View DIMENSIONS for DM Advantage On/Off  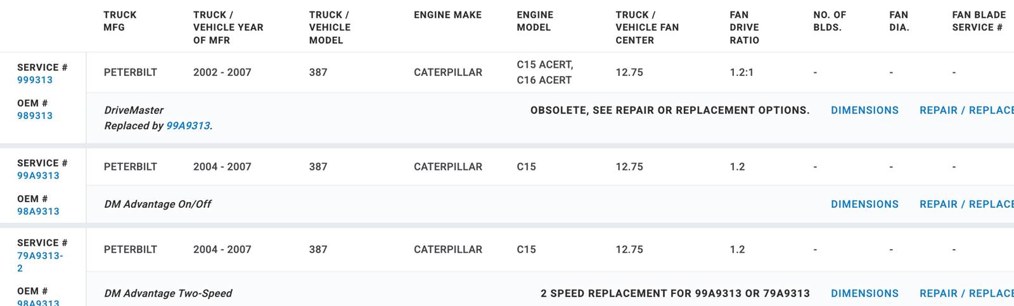point(864,204)
